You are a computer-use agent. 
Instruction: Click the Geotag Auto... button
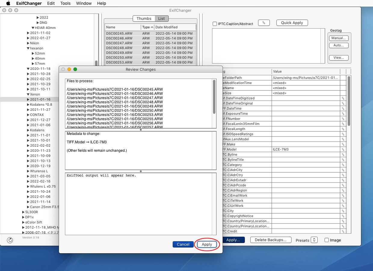click(x=339, y=45)
